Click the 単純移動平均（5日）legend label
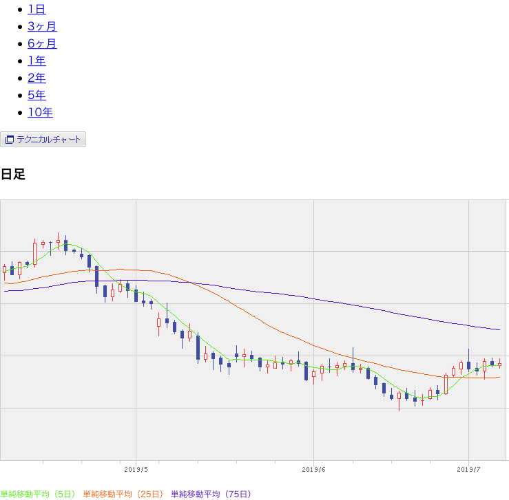Image resolution: width=509 pixels, height=500 pixels. [38, 494]
